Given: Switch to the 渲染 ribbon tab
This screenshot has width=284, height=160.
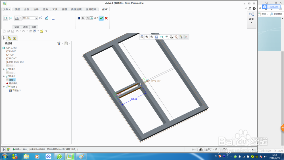Looking at the screenshot, I should click(x=45, y=9).
